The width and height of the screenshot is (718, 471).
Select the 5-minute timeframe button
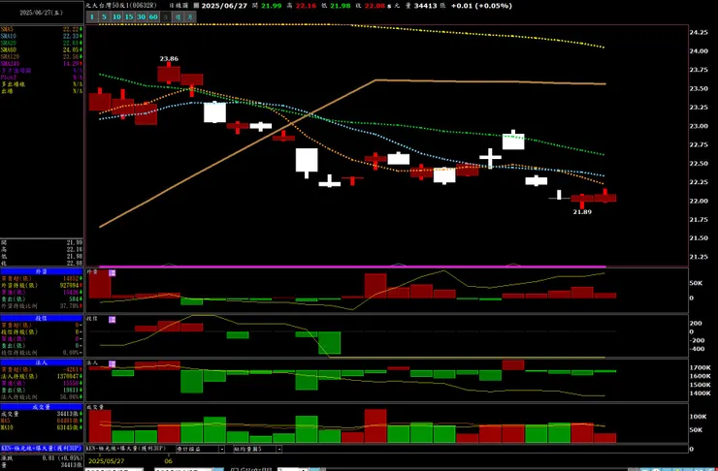(x=105, y=17)
